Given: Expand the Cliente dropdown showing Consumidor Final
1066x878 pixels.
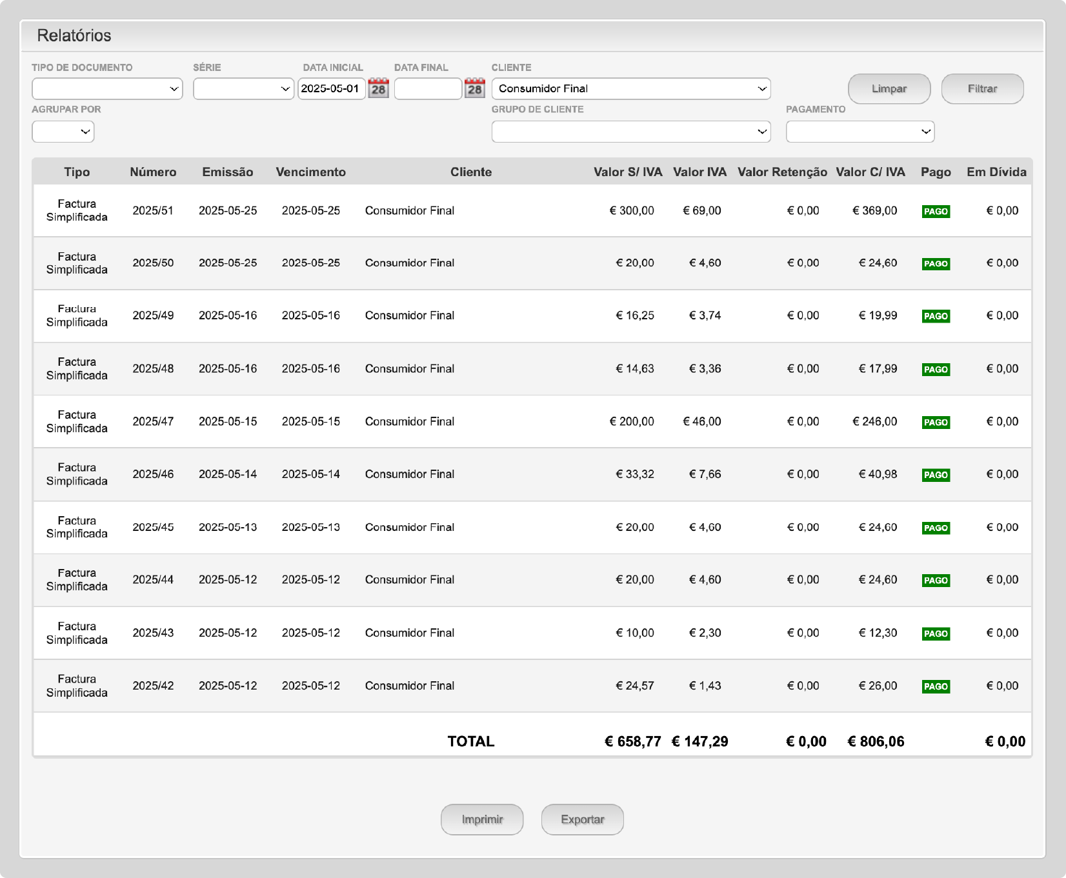Looking at the screenshot, I should 630,89.
